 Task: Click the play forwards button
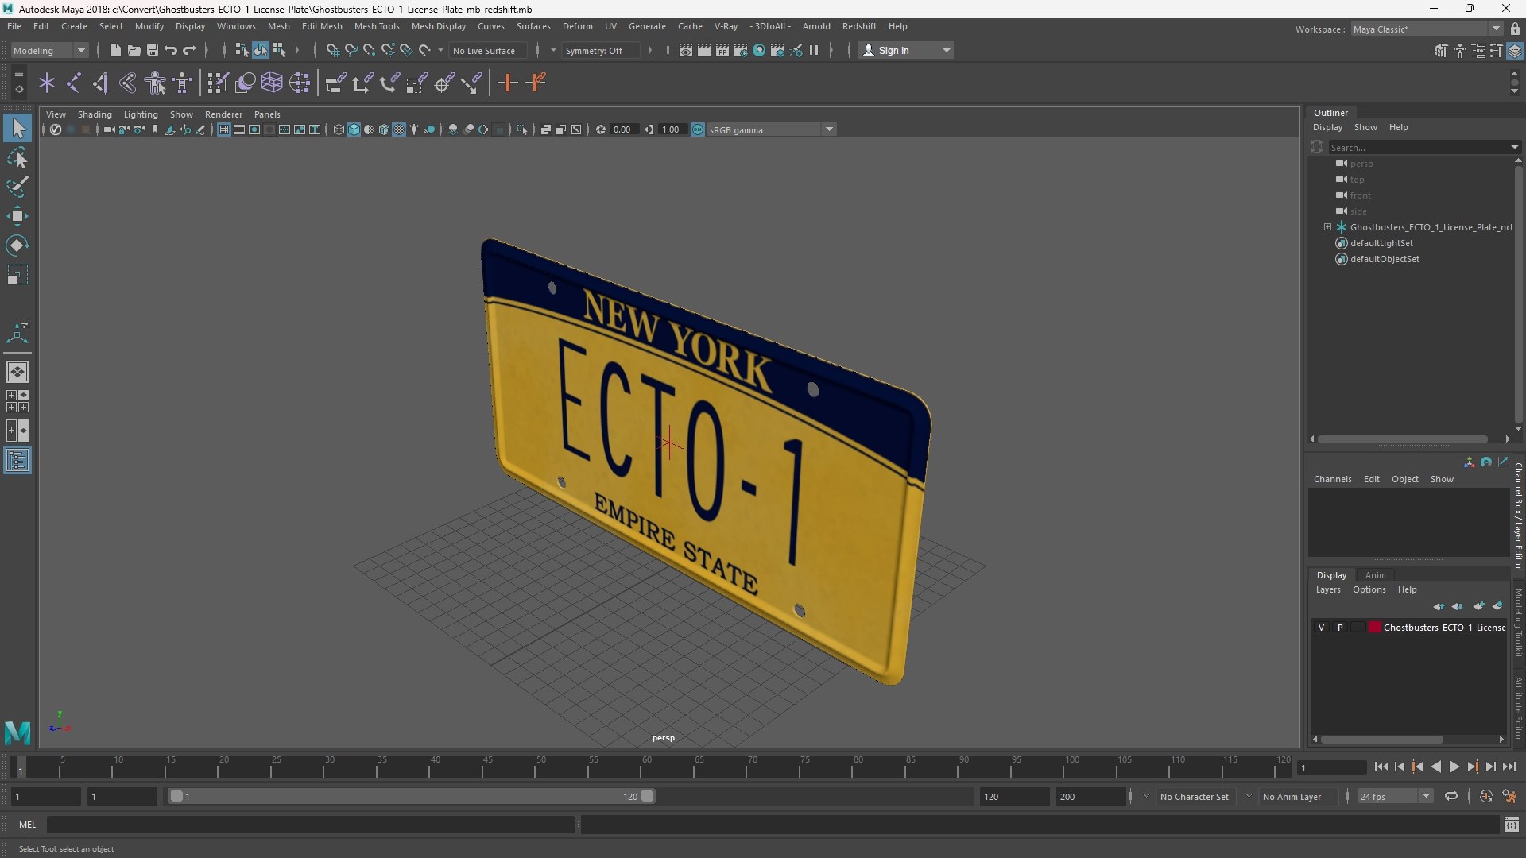pos(1454,767)
